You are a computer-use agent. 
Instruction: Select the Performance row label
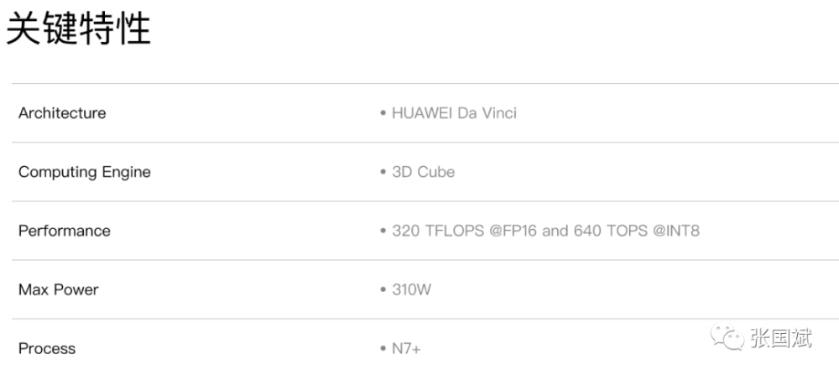click(65, 231)
